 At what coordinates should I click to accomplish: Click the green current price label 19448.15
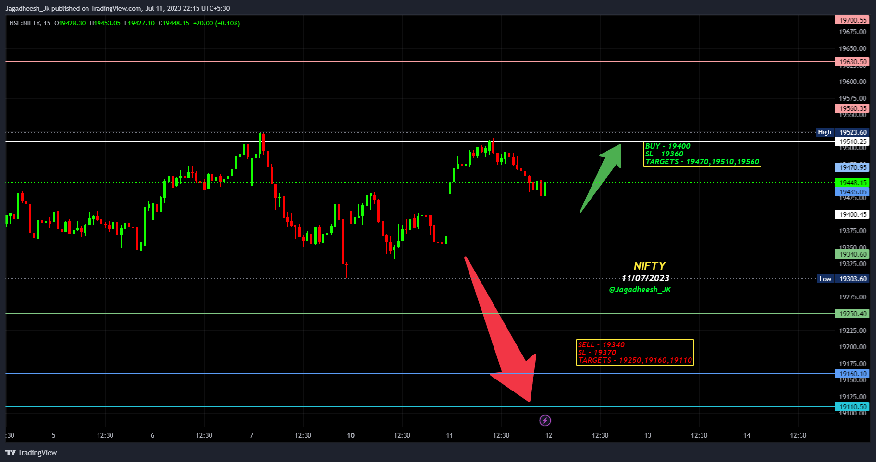852,183
